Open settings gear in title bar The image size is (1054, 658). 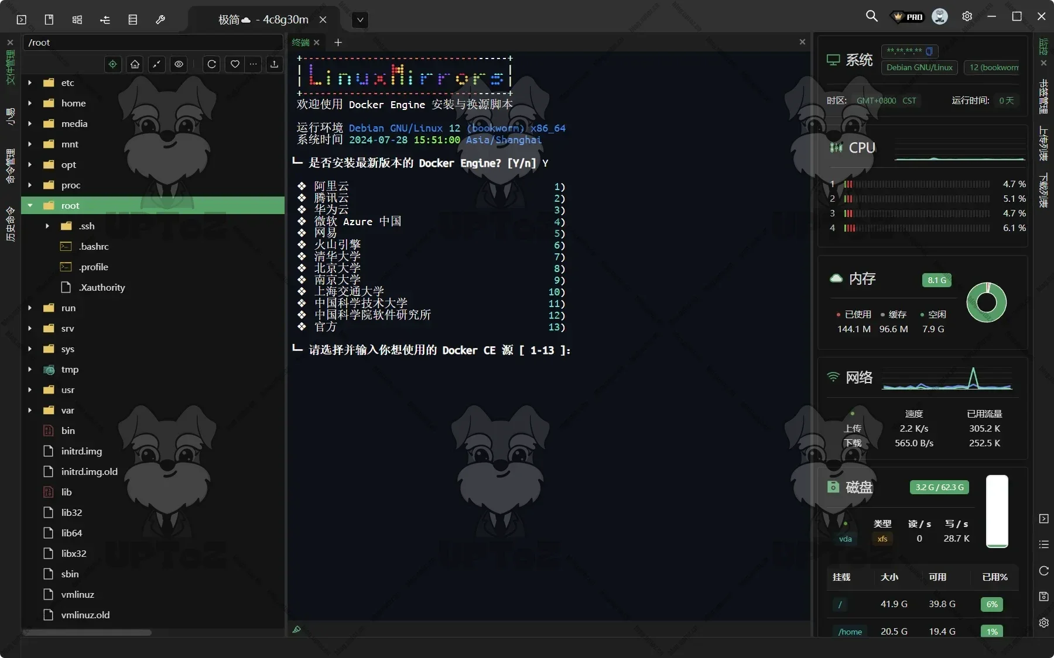pos(967,16)
